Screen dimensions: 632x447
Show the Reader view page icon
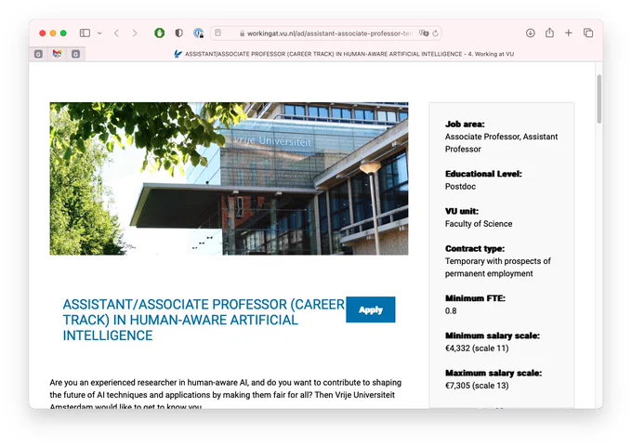(x=217, y=33)
